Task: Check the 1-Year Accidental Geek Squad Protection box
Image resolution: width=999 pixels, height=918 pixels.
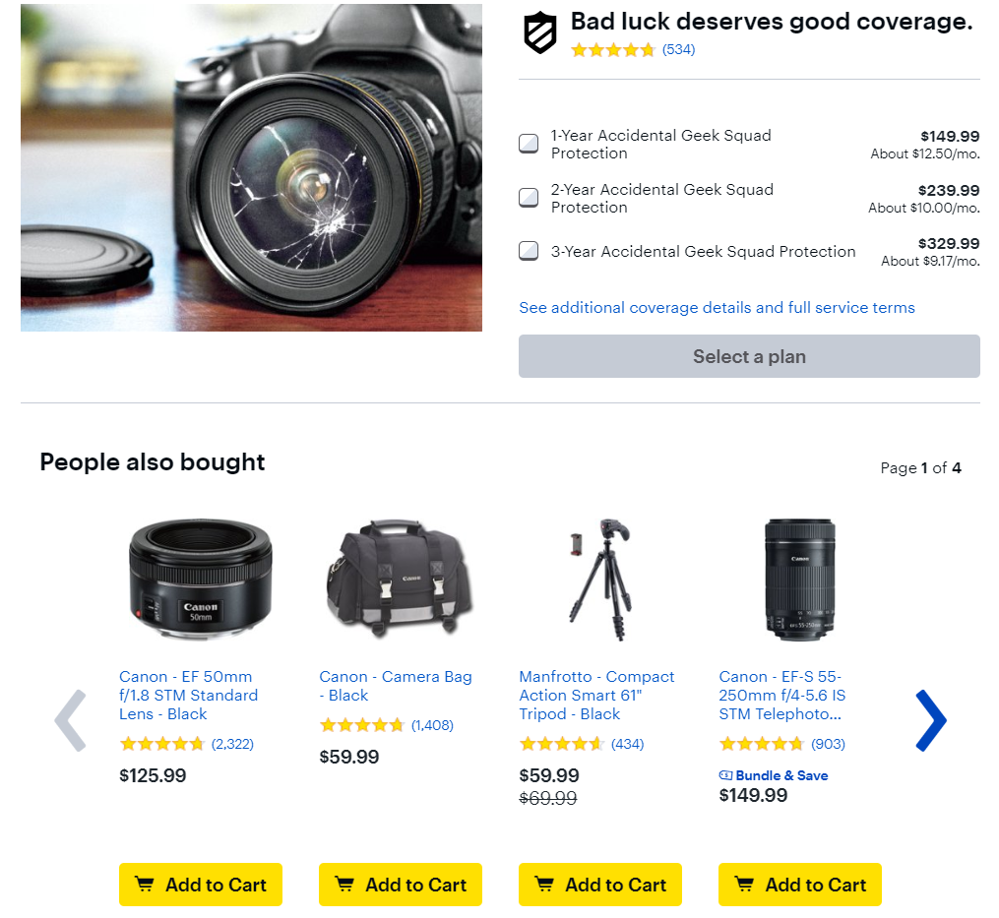Action: point(529,144)
